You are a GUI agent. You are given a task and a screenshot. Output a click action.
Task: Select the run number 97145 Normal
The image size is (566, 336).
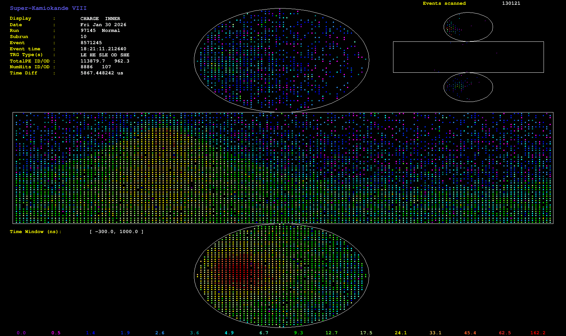tap(100, 31)
